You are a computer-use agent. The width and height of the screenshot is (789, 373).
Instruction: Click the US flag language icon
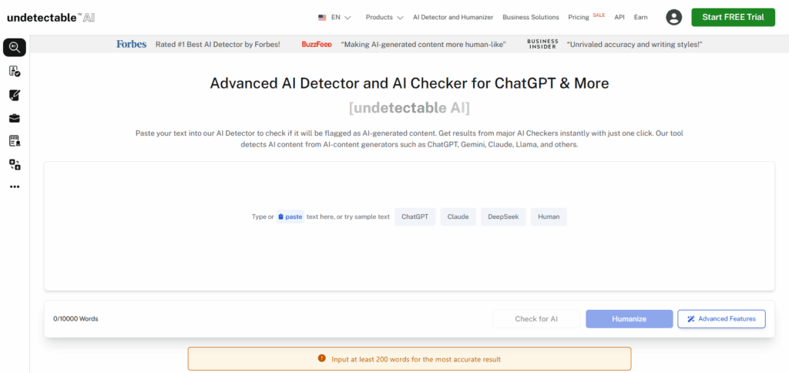coord(322,17)
